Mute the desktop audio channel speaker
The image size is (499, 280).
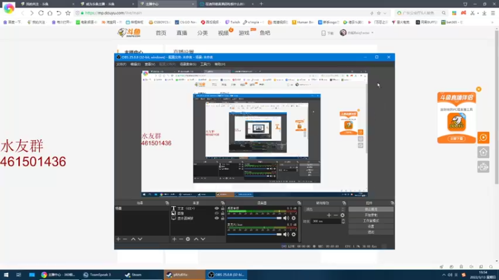pyautogui.click(x=286, y=218)
